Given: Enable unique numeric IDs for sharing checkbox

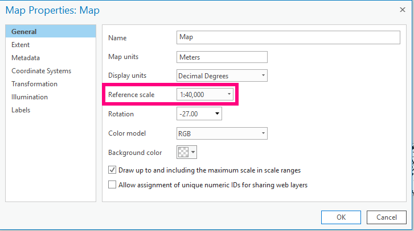Looking at the screenshot, I should click(x=112, y=184).
